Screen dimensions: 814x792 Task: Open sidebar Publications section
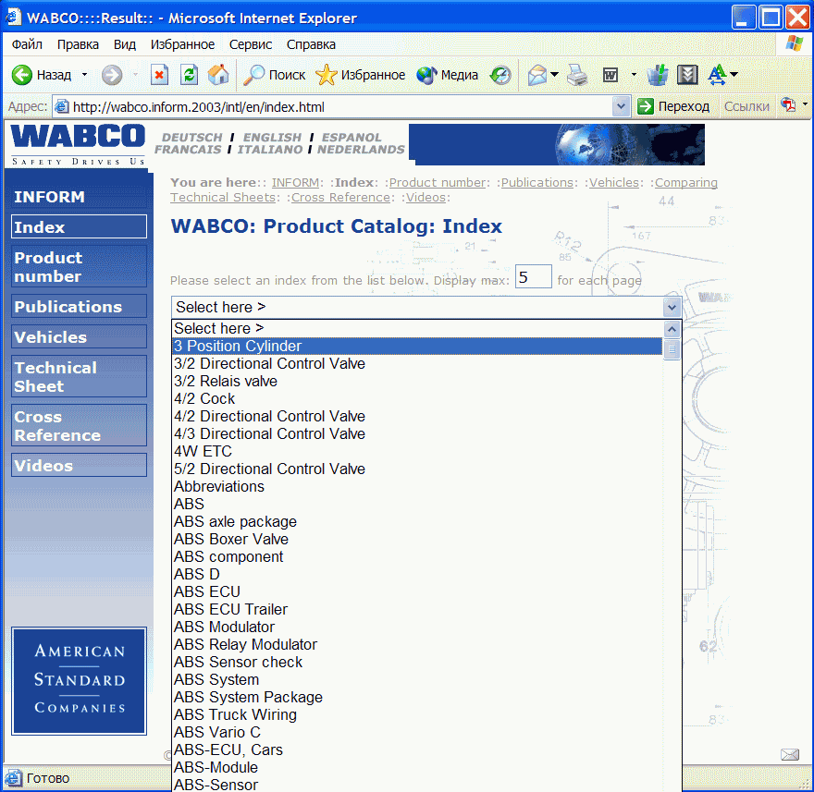(79, 307)
